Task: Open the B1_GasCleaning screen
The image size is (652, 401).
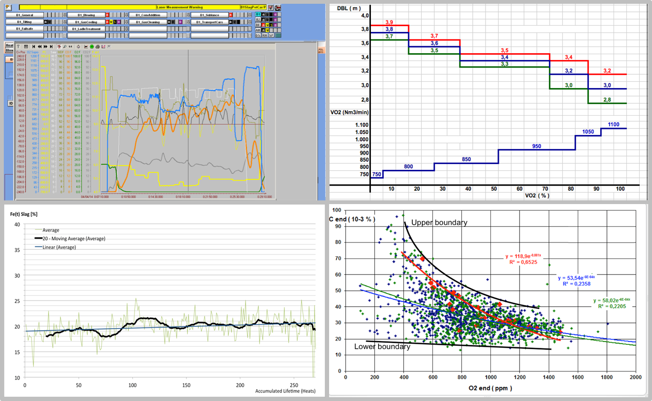Action: point(148,22)
